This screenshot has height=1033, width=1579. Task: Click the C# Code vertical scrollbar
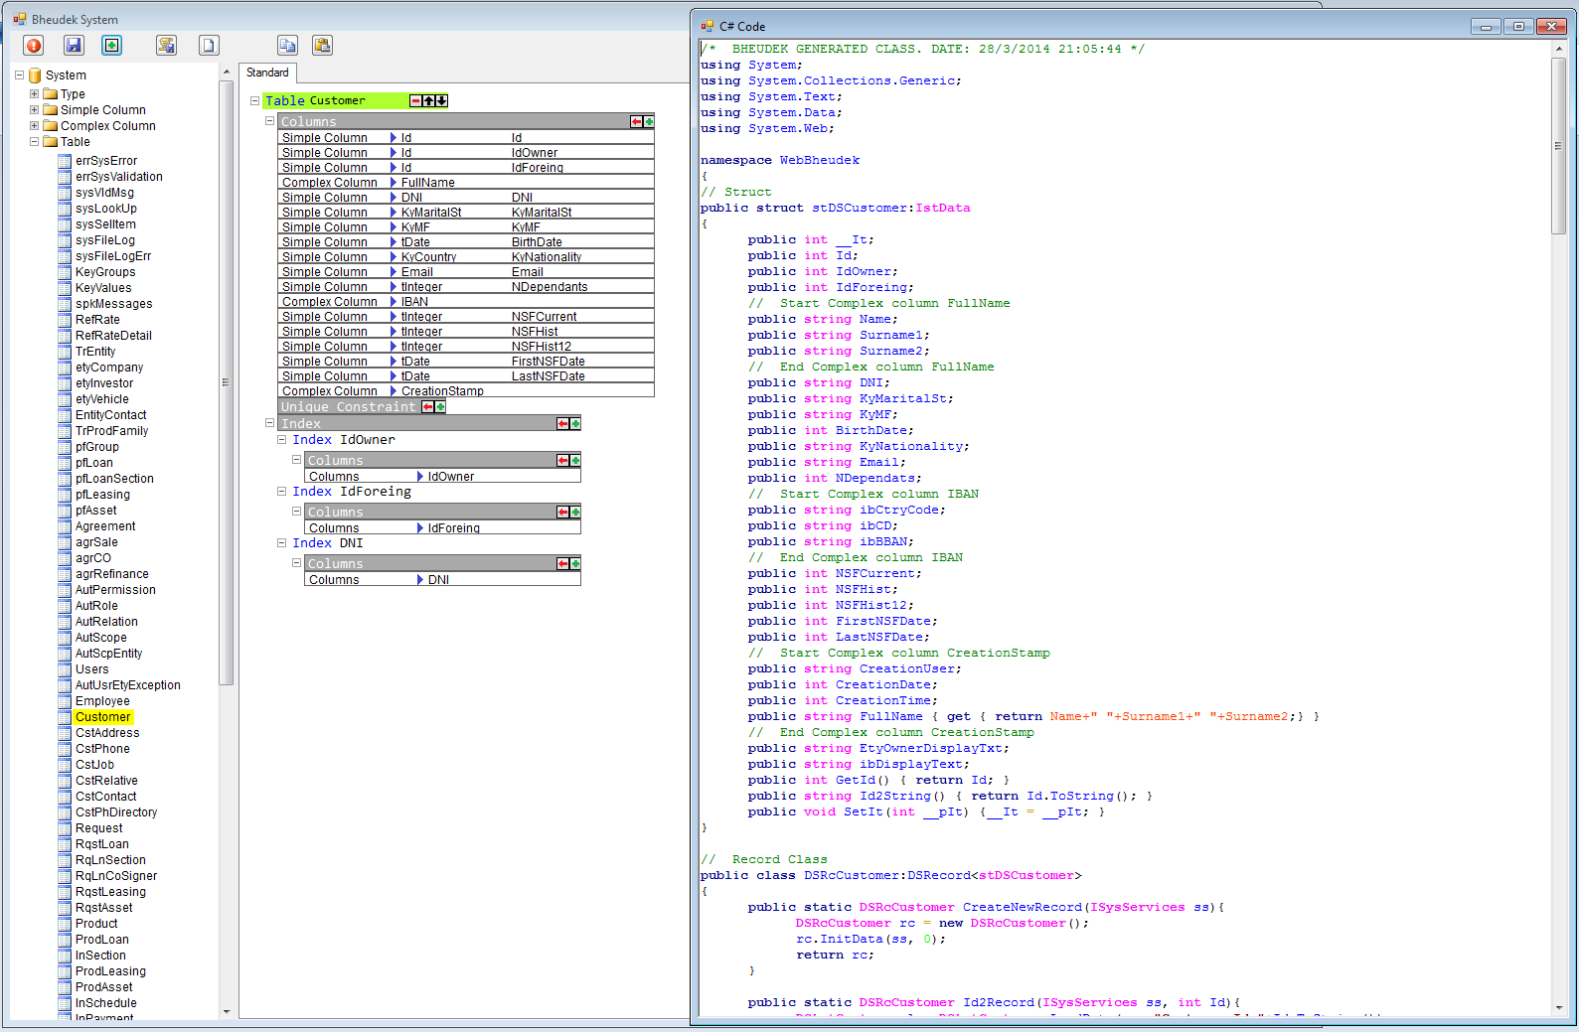(1558, 146)
